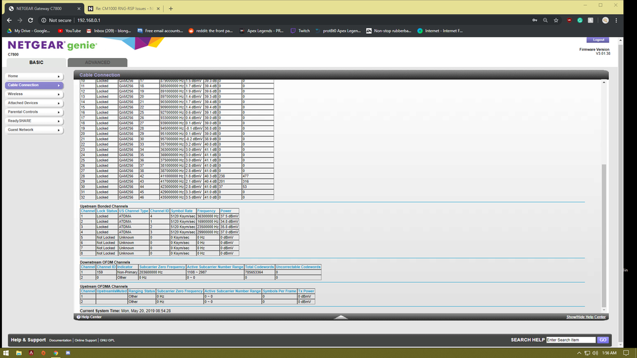Click the browser back arrow

tap(10, 20)
